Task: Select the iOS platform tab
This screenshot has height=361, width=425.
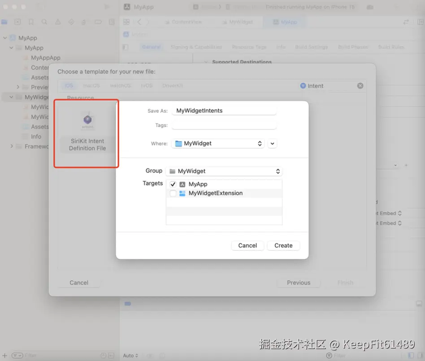Action: [x=69, y=86]
